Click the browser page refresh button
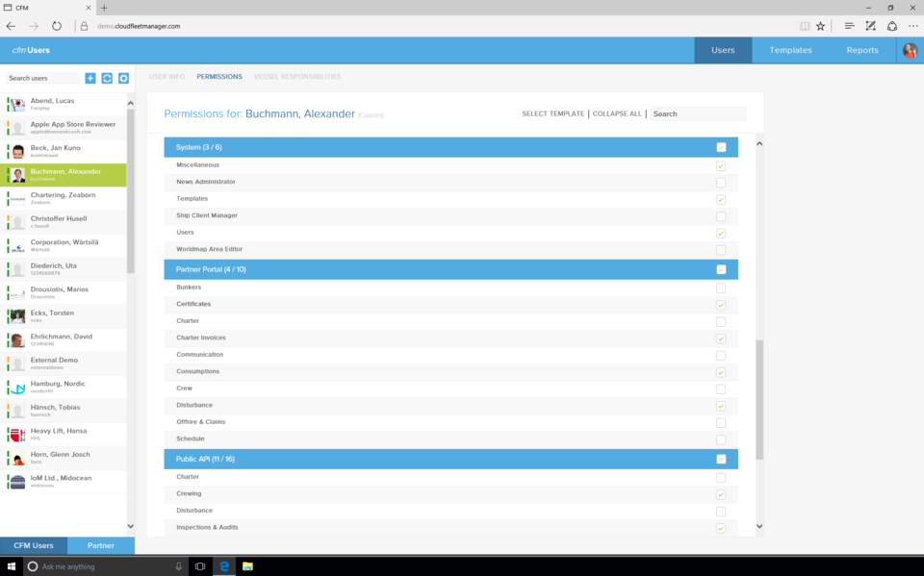Image resolution: width=924 pixels, height=576 pixels. [57, 26]
